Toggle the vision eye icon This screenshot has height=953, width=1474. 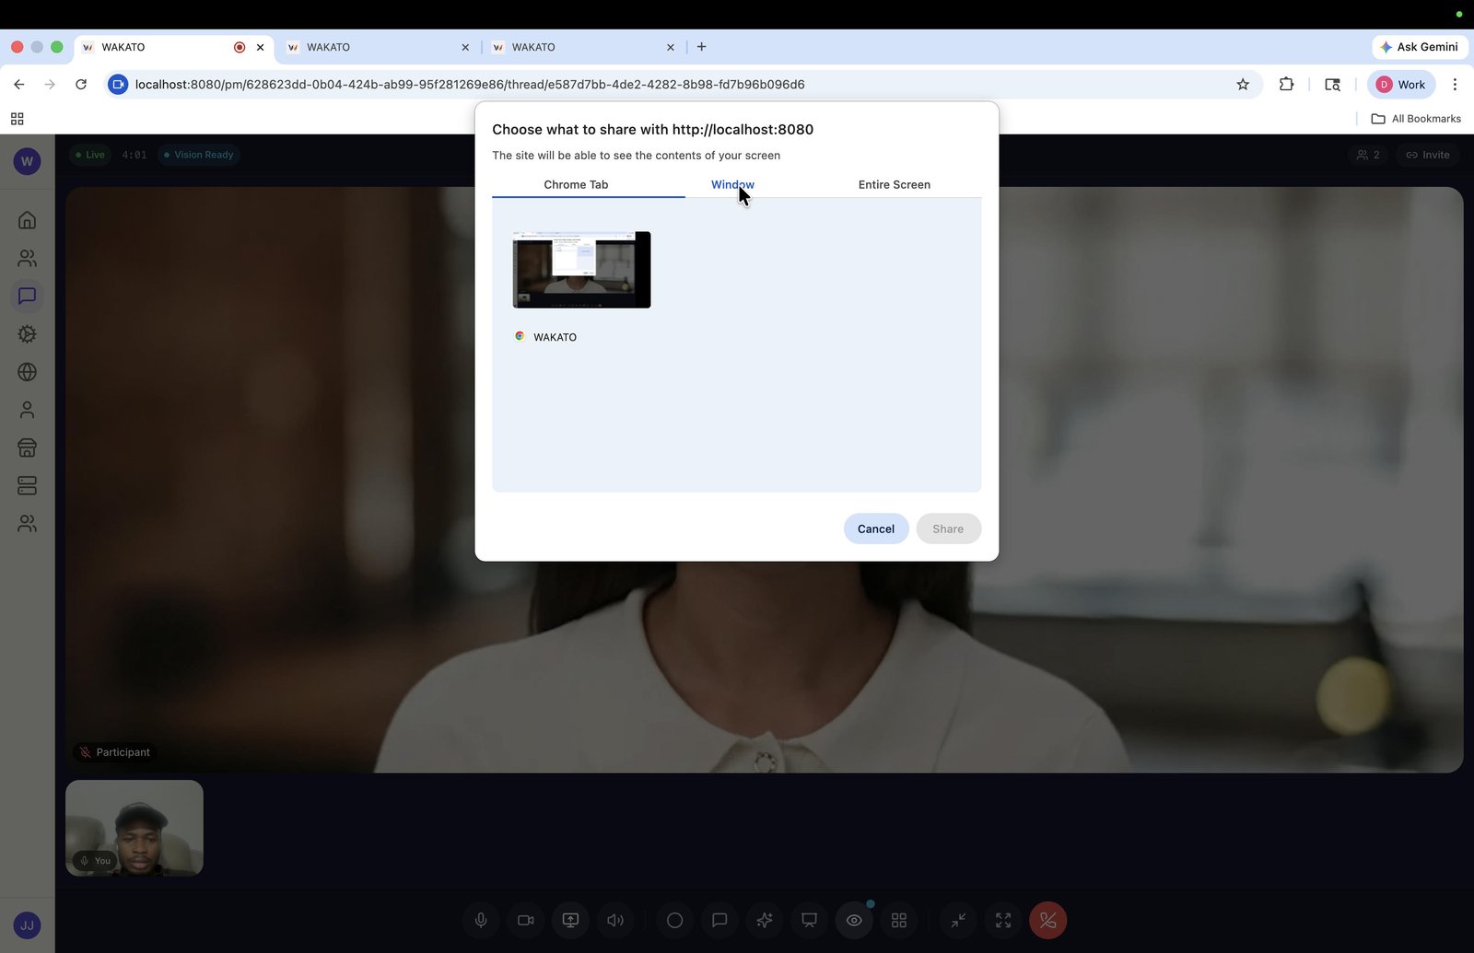coord(854,920)
